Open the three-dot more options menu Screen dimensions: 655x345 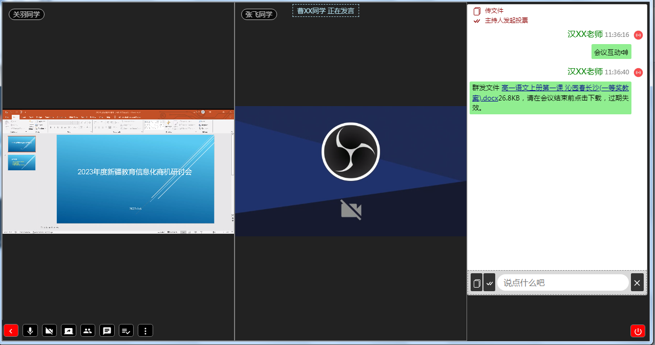click(x=145, y=331)
